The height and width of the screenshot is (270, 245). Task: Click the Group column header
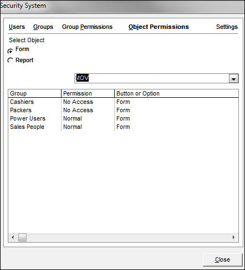coord(34,93)
